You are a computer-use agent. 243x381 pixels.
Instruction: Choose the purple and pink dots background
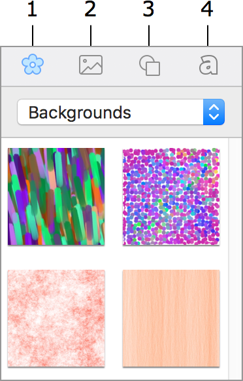click(x=171, y=196)
